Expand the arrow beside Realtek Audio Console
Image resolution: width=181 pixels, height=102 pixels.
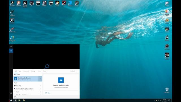[x=40, y=79]
